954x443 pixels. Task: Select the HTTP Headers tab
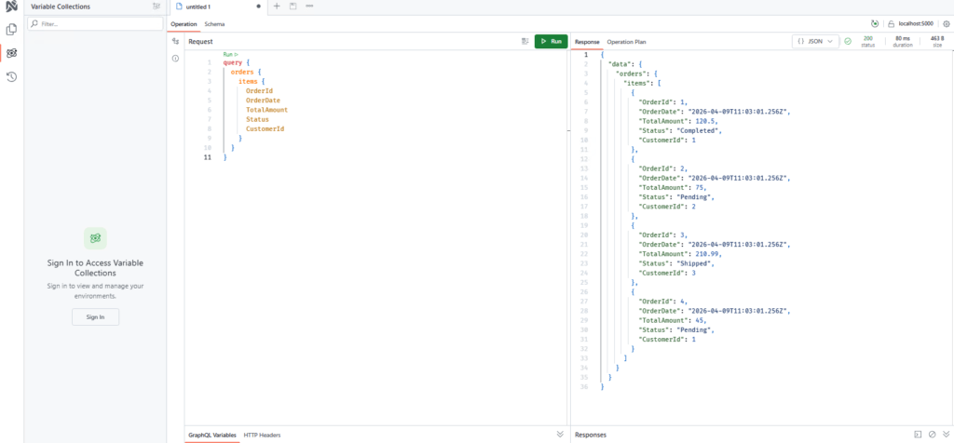[x=262, y=435]
